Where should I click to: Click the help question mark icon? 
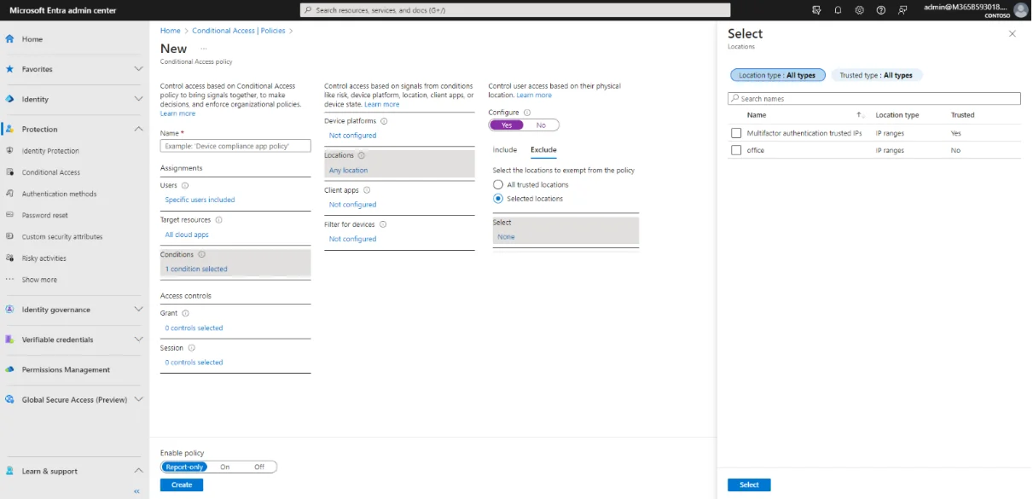880,10
